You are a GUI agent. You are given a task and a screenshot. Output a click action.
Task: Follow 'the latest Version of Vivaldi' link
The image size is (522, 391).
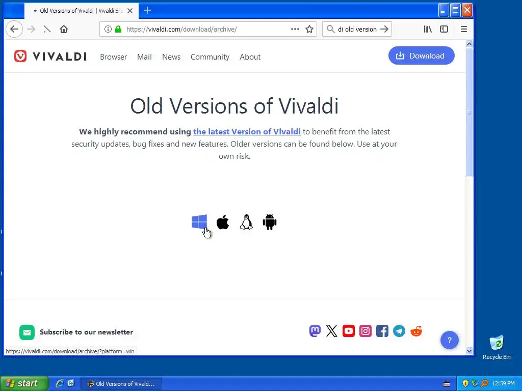click(x=247, y=132)
